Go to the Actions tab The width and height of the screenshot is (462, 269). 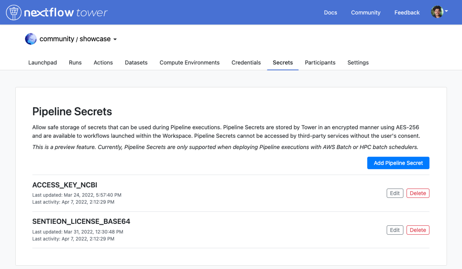[x=103, y=63]
